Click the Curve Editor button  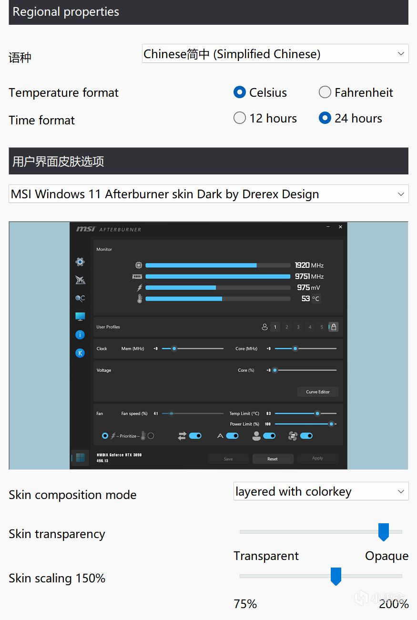tap(318, 392)
